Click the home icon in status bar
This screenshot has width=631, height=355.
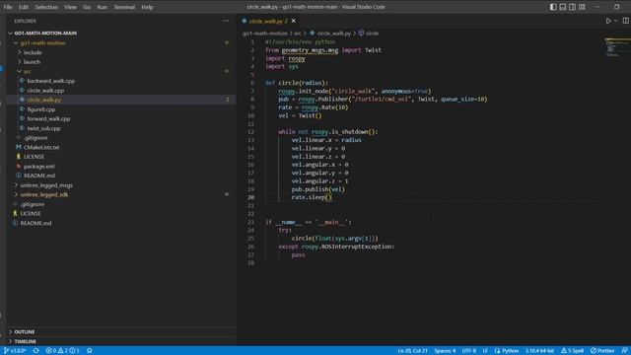pos(90,351)
